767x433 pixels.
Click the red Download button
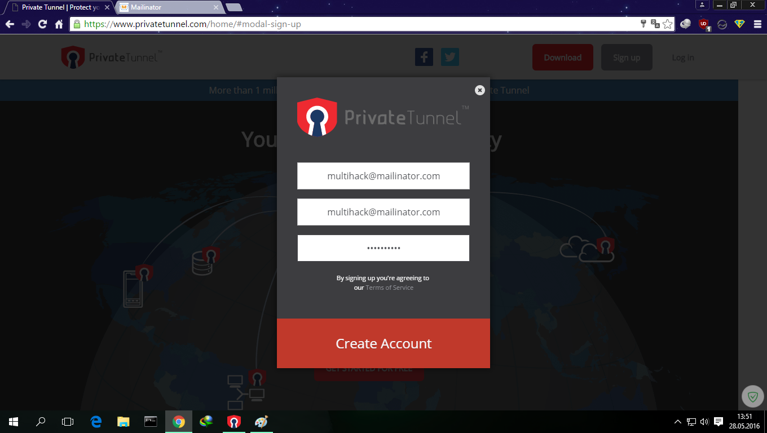click(563, 58)
